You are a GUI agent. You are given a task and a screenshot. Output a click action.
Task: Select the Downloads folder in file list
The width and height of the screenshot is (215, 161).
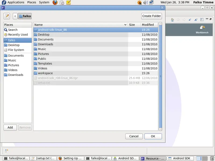[96, 44]
